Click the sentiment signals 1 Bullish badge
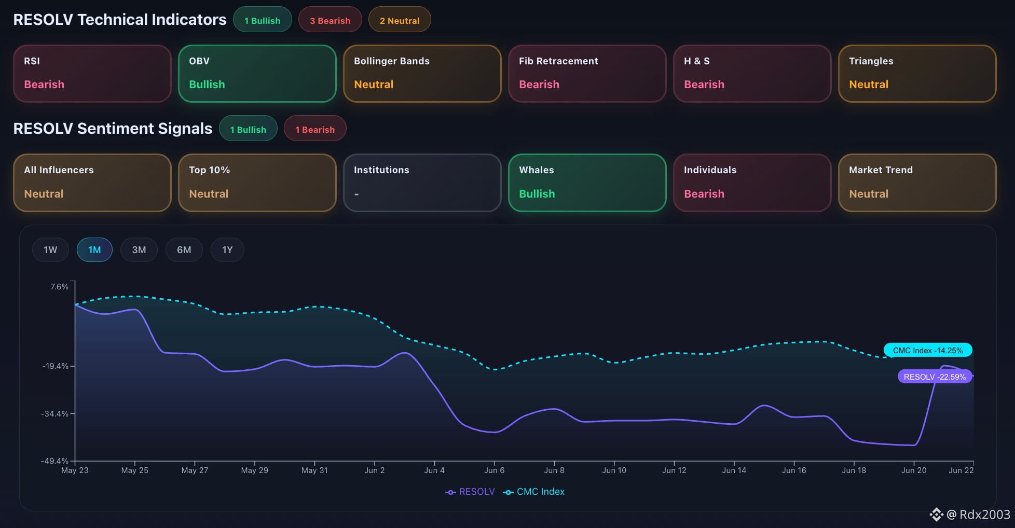1015x528 pixels. click(x=248, y=129)
